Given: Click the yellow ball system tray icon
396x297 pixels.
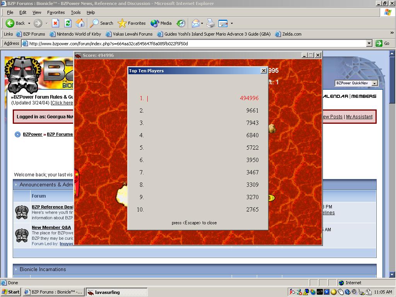Looking at the screenshot, I should 333,292.
